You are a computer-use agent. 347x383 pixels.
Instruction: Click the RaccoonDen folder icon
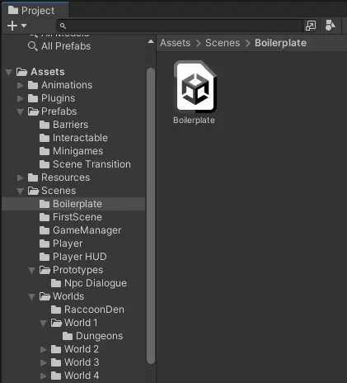pyautogui.click(x=56, y=310)
